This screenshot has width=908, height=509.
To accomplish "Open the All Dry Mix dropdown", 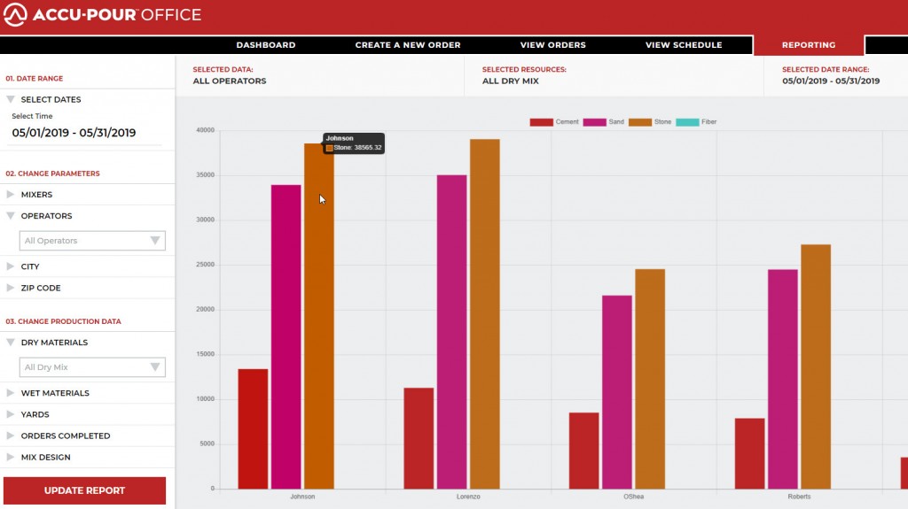I will [x=92, y=367].
